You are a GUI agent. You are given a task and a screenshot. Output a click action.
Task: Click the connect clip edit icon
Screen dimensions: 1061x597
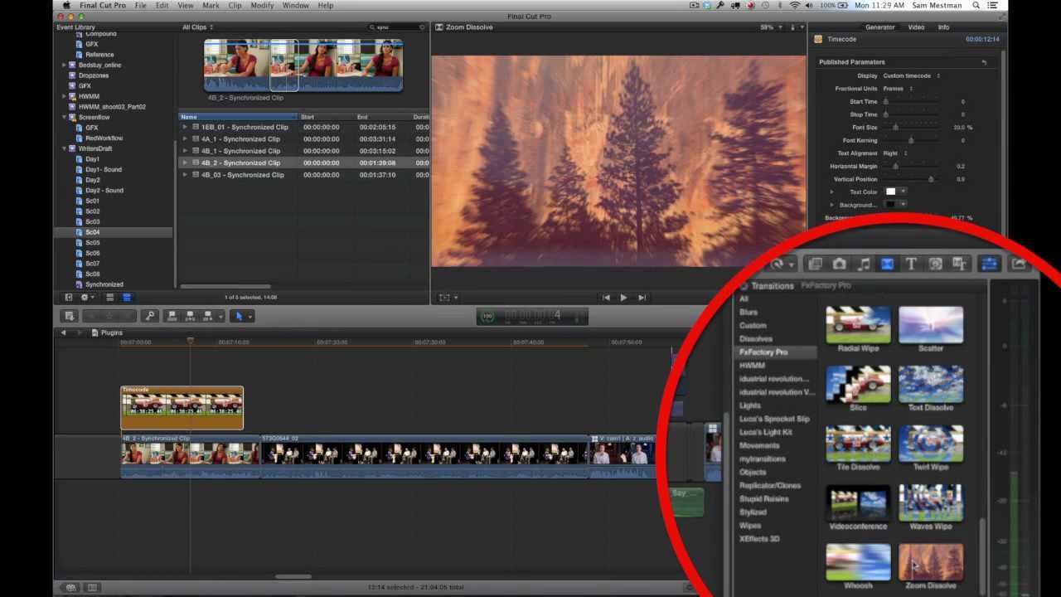pos(172,316)
